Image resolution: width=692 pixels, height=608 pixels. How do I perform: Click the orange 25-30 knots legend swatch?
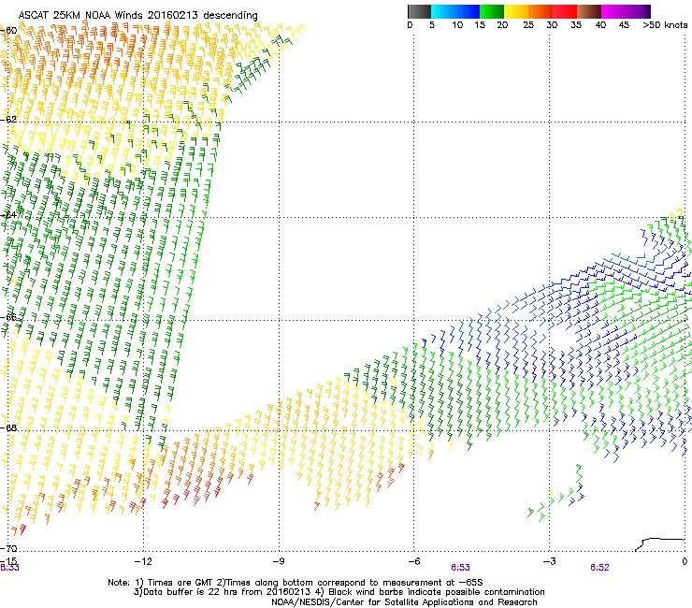541,11
